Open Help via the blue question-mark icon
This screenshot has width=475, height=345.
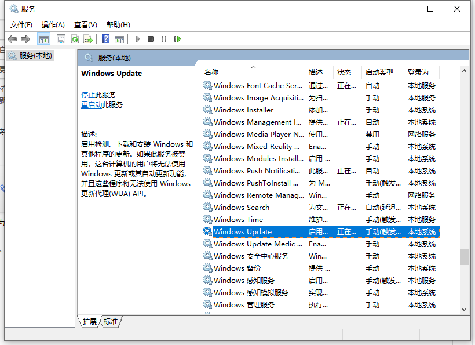coord(105,39)
